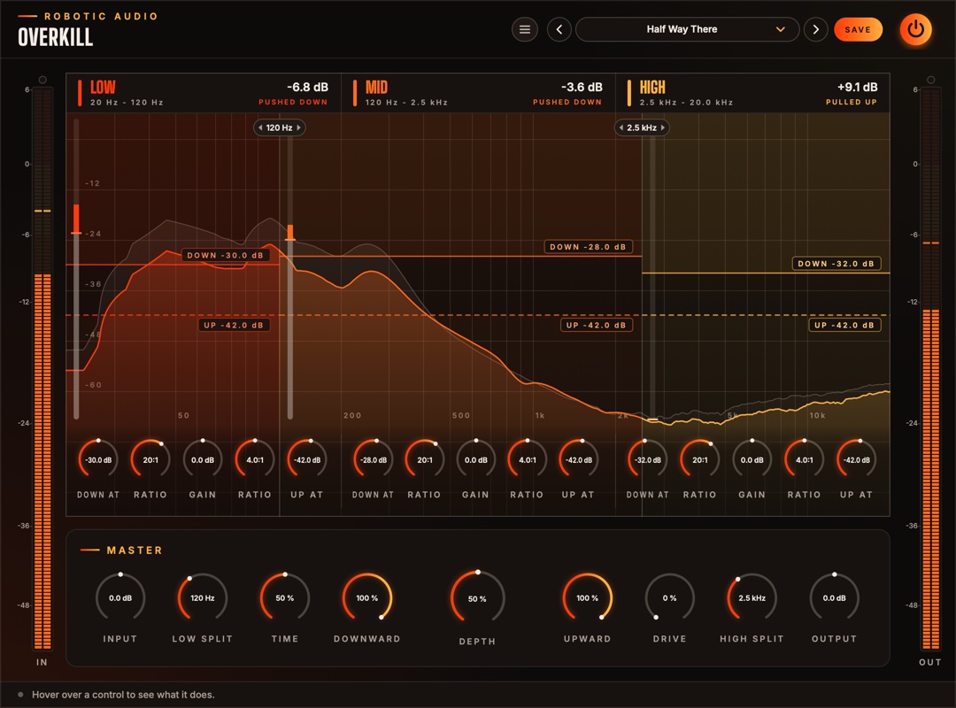Click the MID band header
Image resolution: width=956 pixels, height=708 pixels.
478,93
